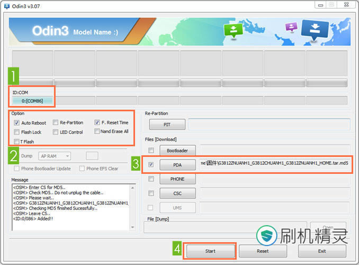Click the Odin3 title bar app icon

6,5
